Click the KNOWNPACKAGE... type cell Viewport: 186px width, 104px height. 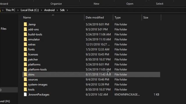(x=127, y=94)
